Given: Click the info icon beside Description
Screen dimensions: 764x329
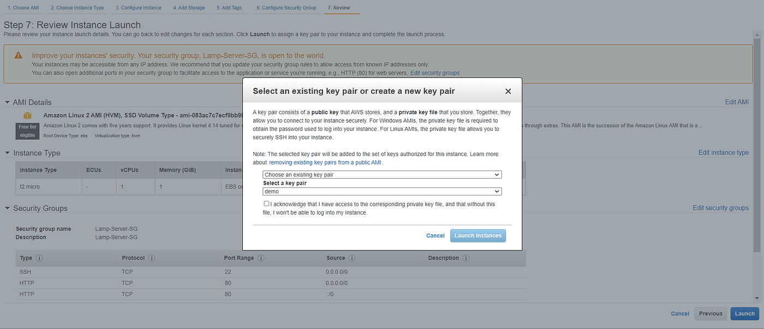Looking at the screenshot, I should 466,258.
